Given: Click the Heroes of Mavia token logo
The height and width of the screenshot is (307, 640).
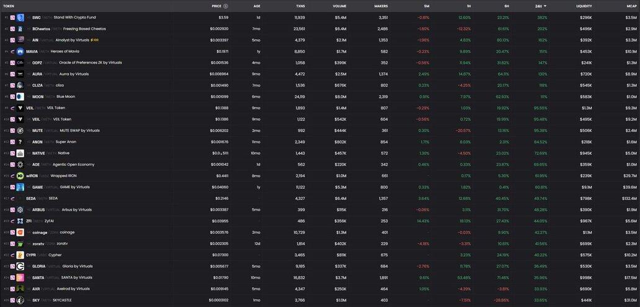Looking at the screenshot, I should pos(20,51).
